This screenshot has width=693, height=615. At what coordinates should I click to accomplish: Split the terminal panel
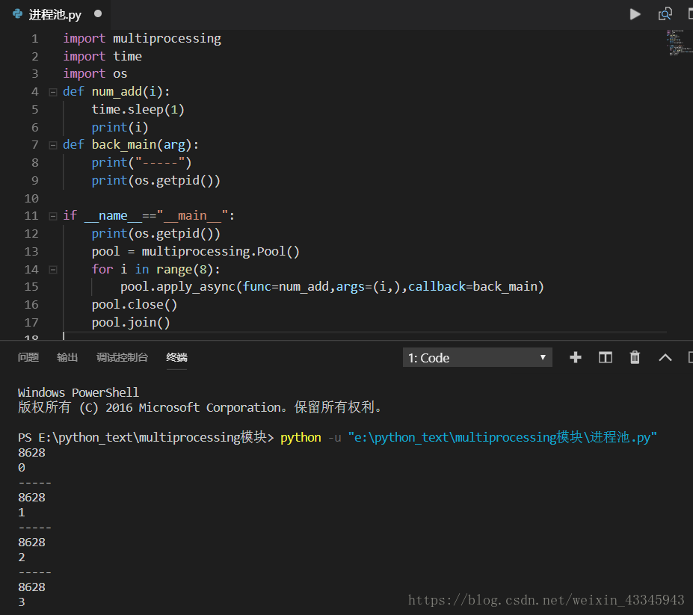605,357
